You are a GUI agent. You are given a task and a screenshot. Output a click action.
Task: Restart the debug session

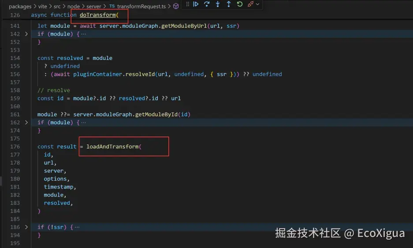pos(239,4)
